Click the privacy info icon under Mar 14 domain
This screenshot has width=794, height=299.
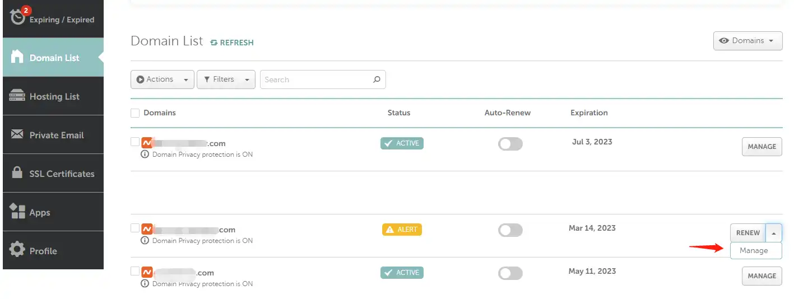point(145,241)
